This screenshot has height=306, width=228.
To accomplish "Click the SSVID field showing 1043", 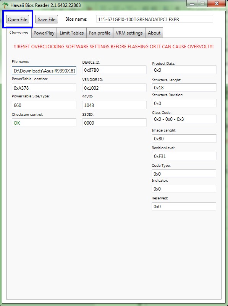I will tap(114, 105).
